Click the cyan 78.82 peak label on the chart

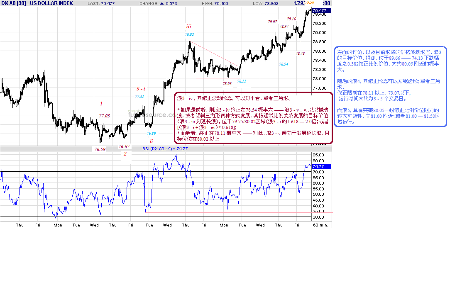click(189, 34)
